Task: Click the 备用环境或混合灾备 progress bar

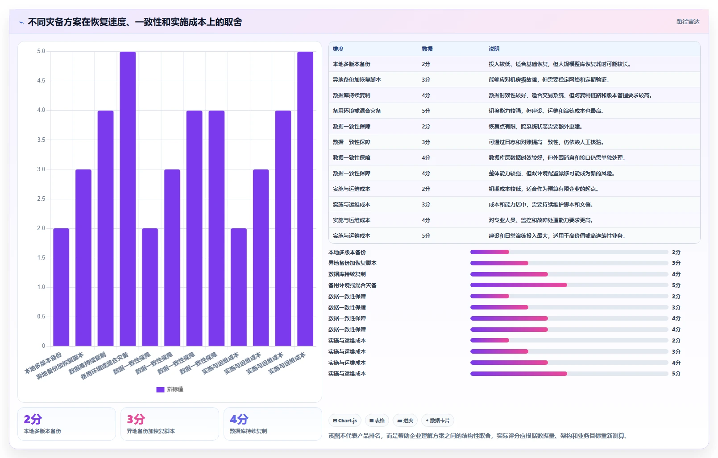Action: click(569, 285)
